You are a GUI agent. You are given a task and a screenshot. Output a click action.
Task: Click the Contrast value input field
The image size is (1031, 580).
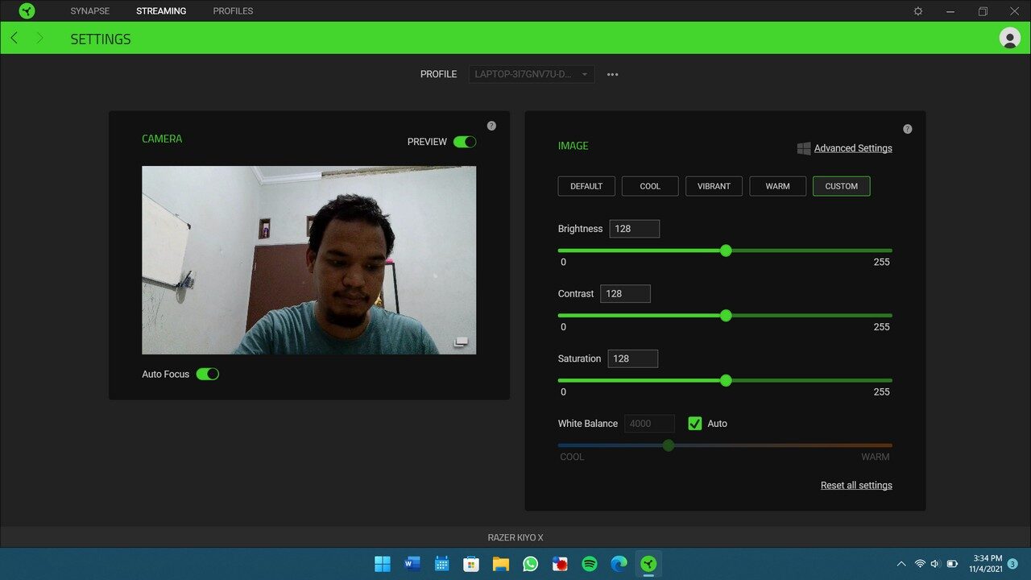[625, 293]
